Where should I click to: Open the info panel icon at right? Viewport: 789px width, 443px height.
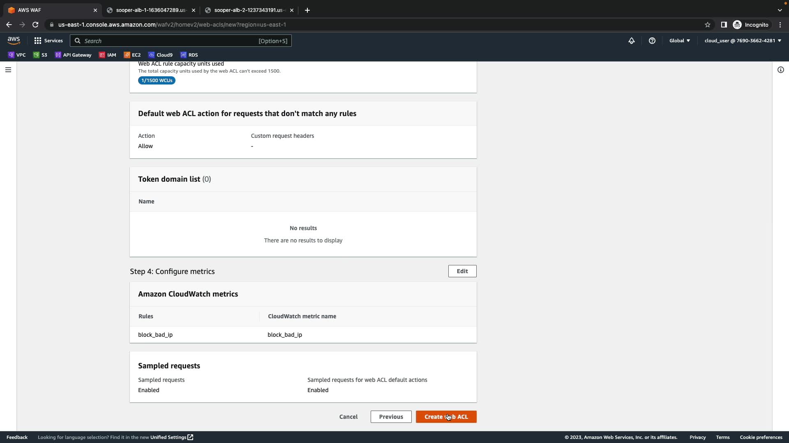pyautogui.click(x=780, y=70)
